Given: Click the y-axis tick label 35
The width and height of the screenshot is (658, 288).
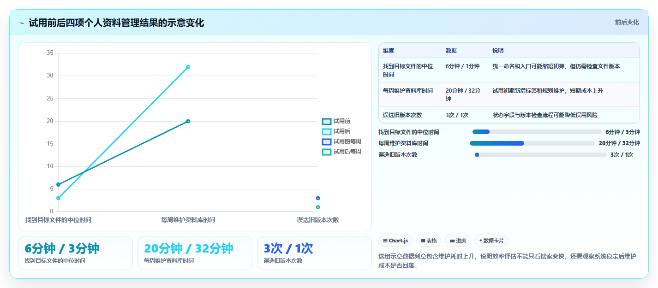Looking at the screenshot, I should tap(50, 53).
